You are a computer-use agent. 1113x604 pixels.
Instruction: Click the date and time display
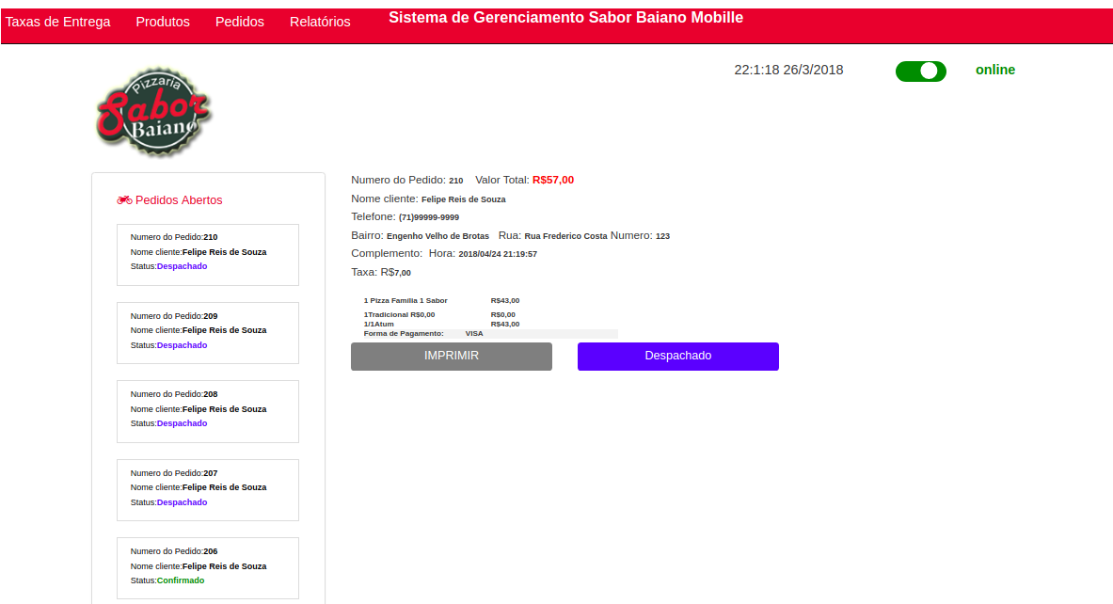coord(788,70)
